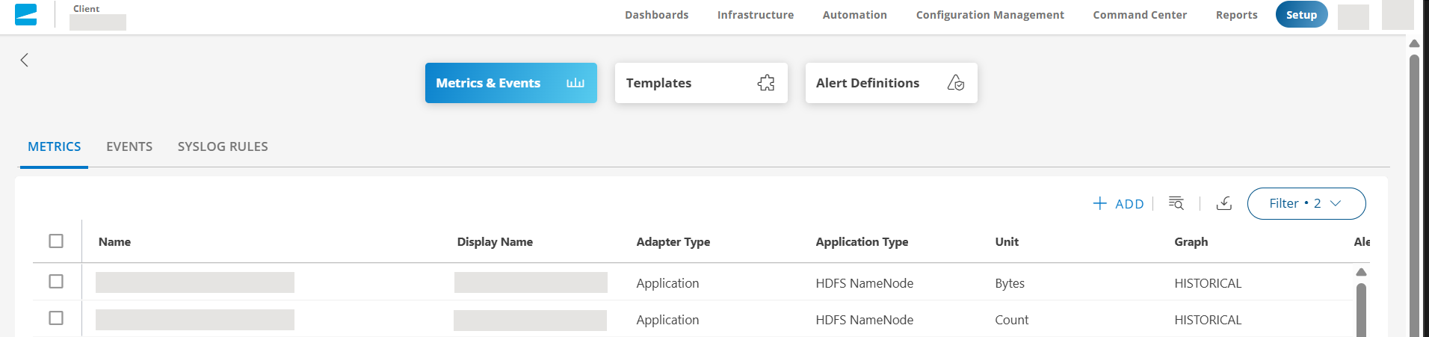Screen dimensions: 1429x337
Task: Click the puzzle piece icon on Templates
Action: tap(765, 83)
